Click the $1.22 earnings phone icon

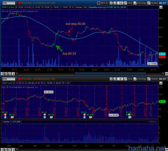[x=85, y=115]
